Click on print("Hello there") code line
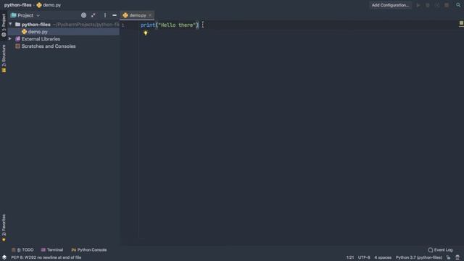The image size is (464, 261). tap(170, 25)
